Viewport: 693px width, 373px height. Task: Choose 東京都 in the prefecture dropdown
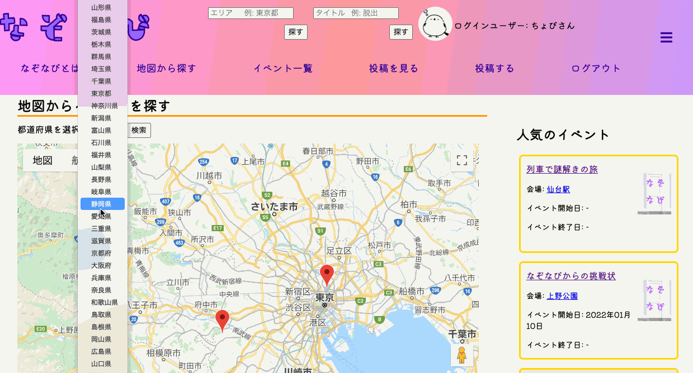[x=101, y=93]
